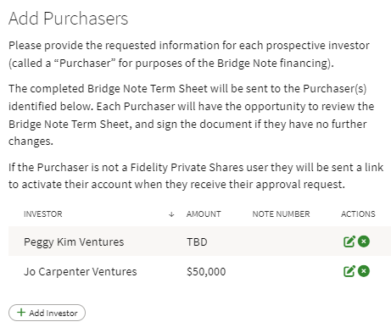Viewport: 391px width, 333px height.
Task: Edit the Peggy Kim Ventures purchaser entry
Action: point(349,241)
